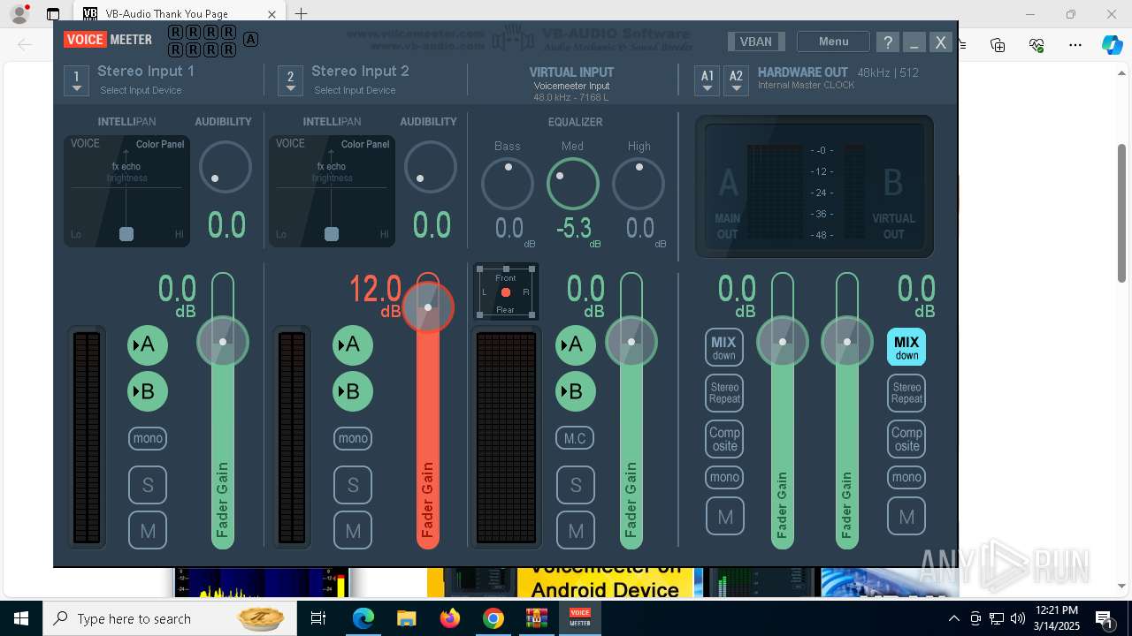
Task: Open a new browser tab
Action: coord(301,13)
